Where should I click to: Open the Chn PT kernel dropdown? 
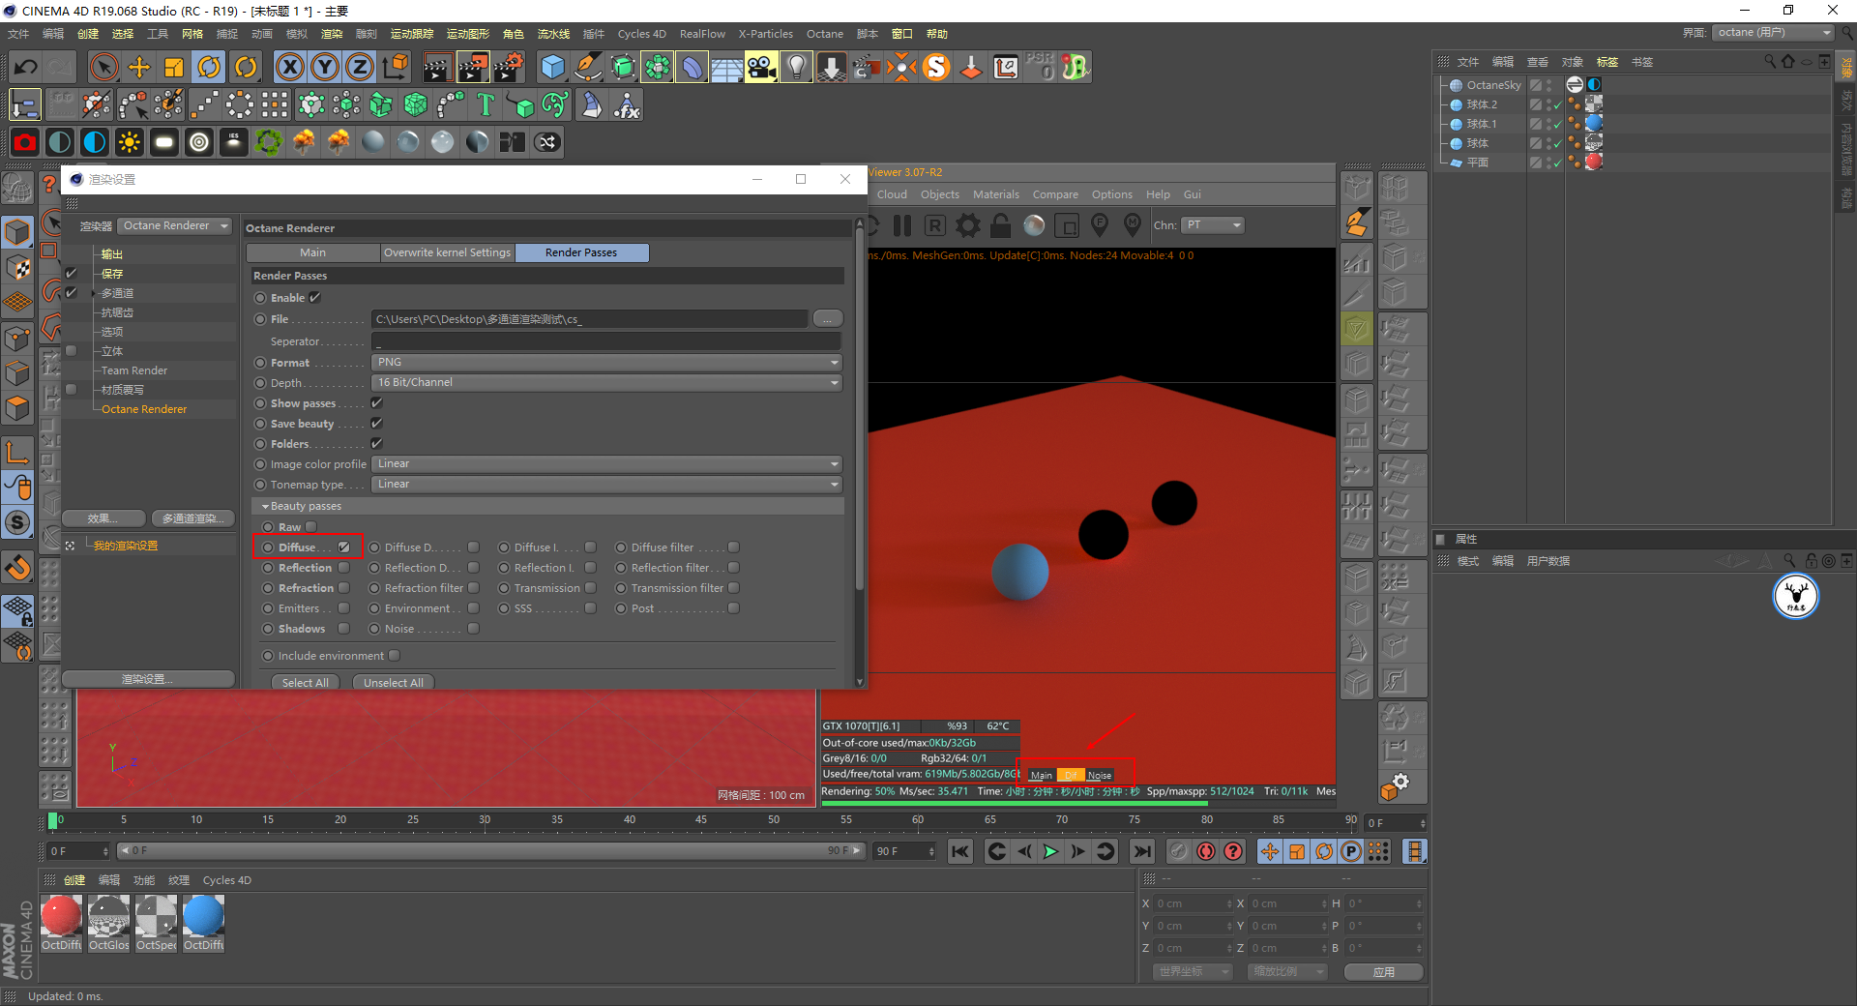pyautogui.click(x=1213, y=225)
